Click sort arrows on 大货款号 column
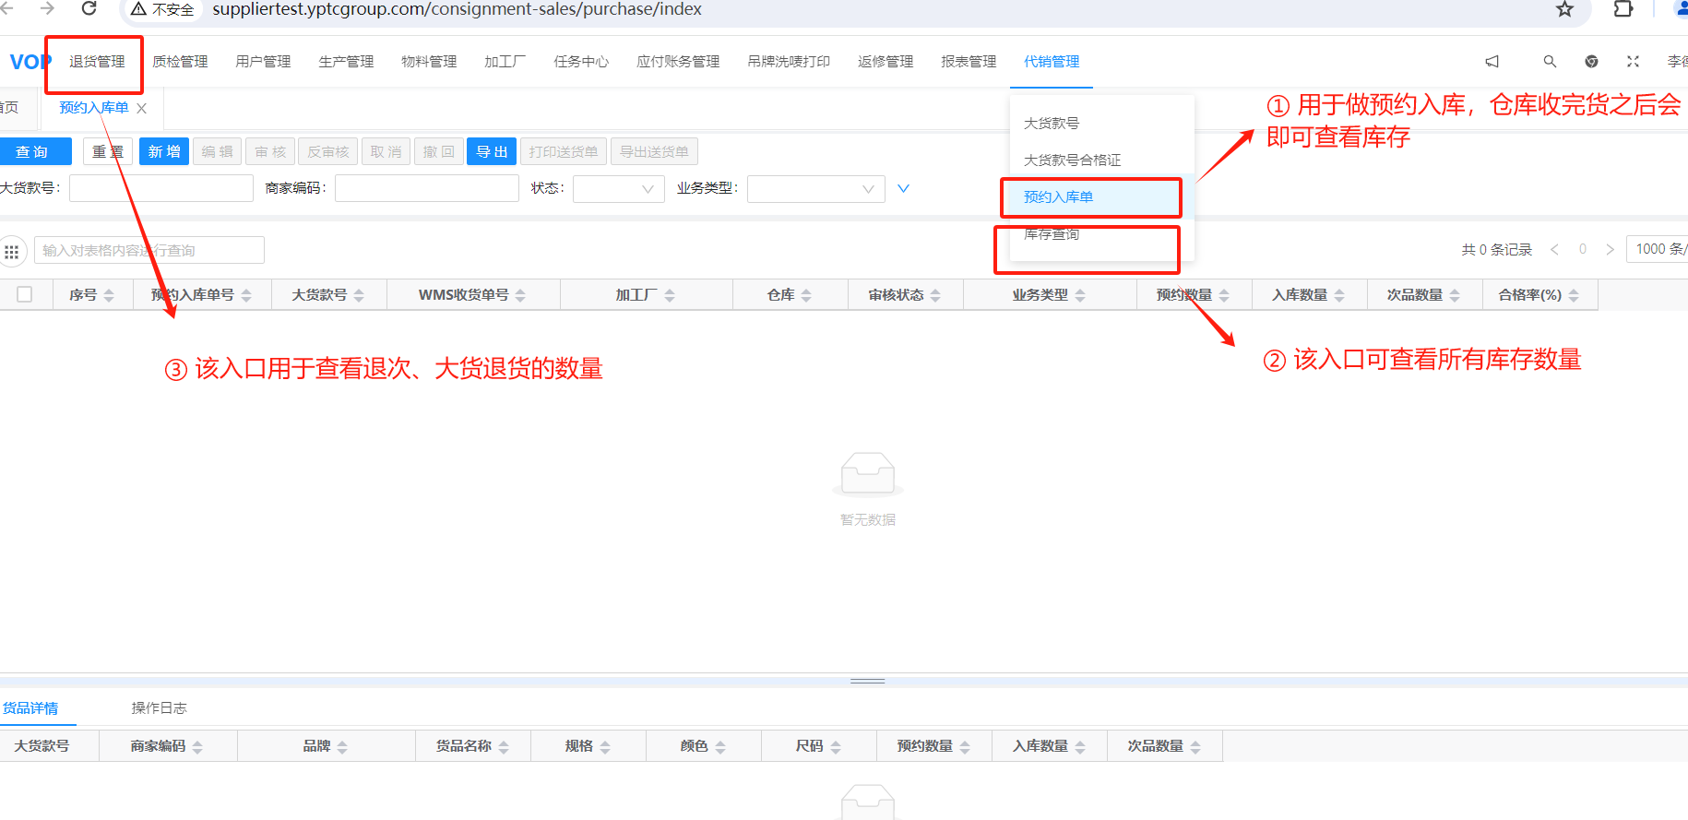The height and width of the screenshot is (820, 1688). 359,295
